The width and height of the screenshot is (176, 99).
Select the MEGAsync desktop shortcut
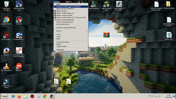click(x=19, y=67)
